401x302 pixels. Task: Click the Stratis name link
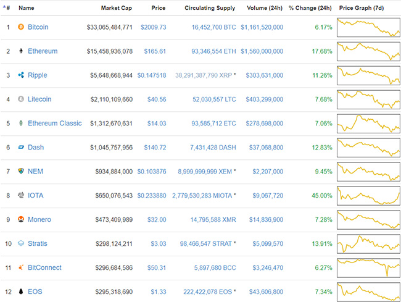(x=37, y=244)
